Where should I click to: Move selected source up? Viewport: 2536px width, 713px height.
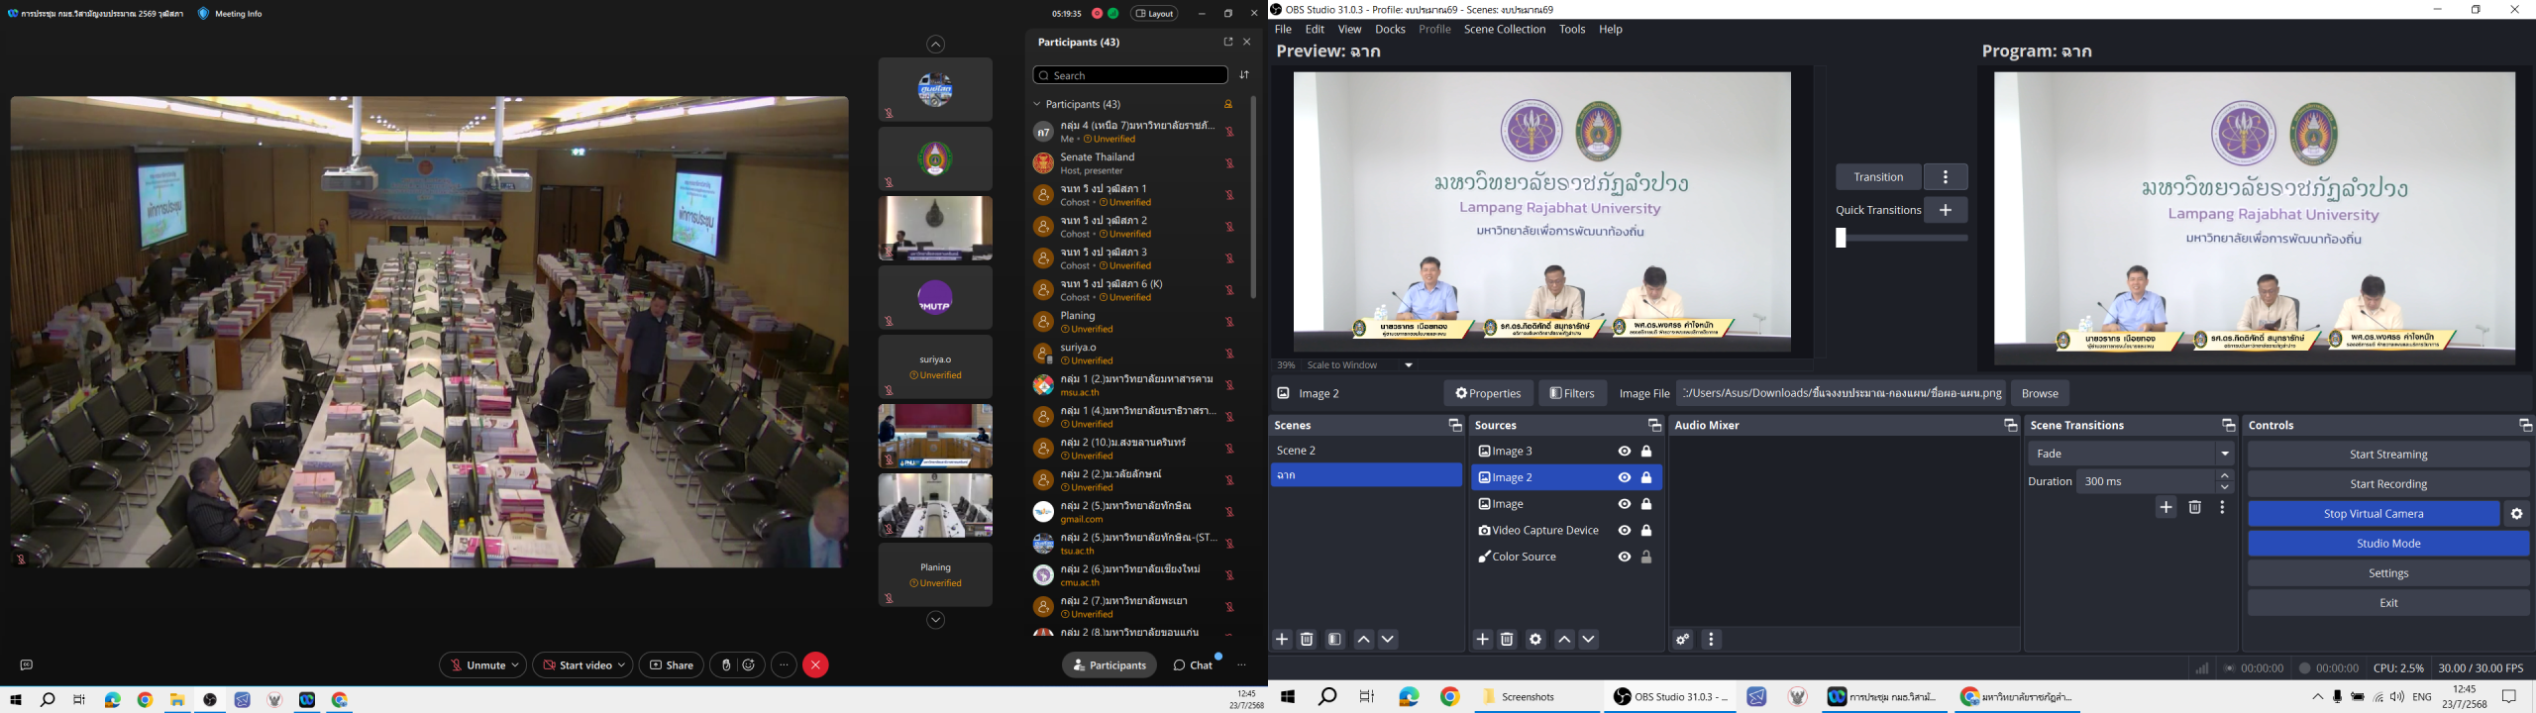[1564, 640]
